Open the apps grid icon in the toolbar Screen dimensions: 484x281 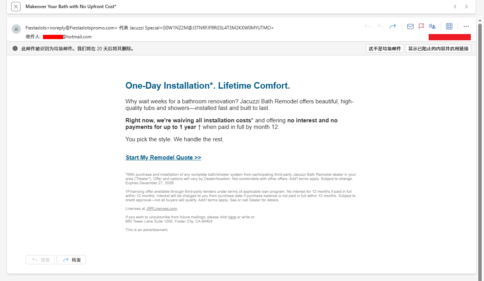click(x=449, y=26)
